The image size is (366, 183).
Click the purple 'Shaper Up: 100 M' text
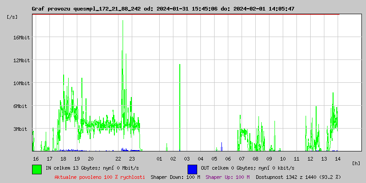pyautogui.click(x=227, y=177)
